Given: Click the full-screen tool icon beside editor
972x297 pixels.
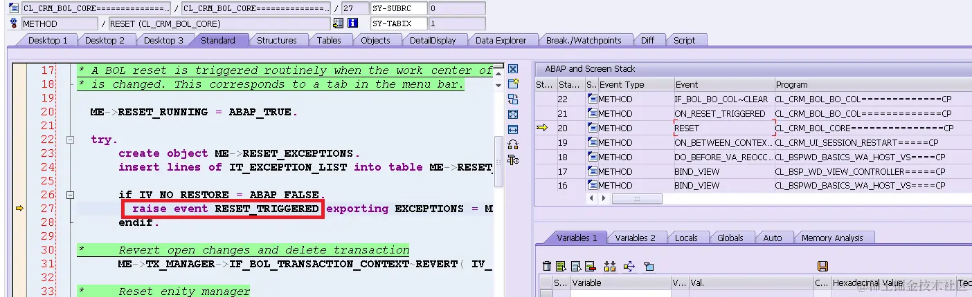Looking at the screenshot, I should point(513,114).
